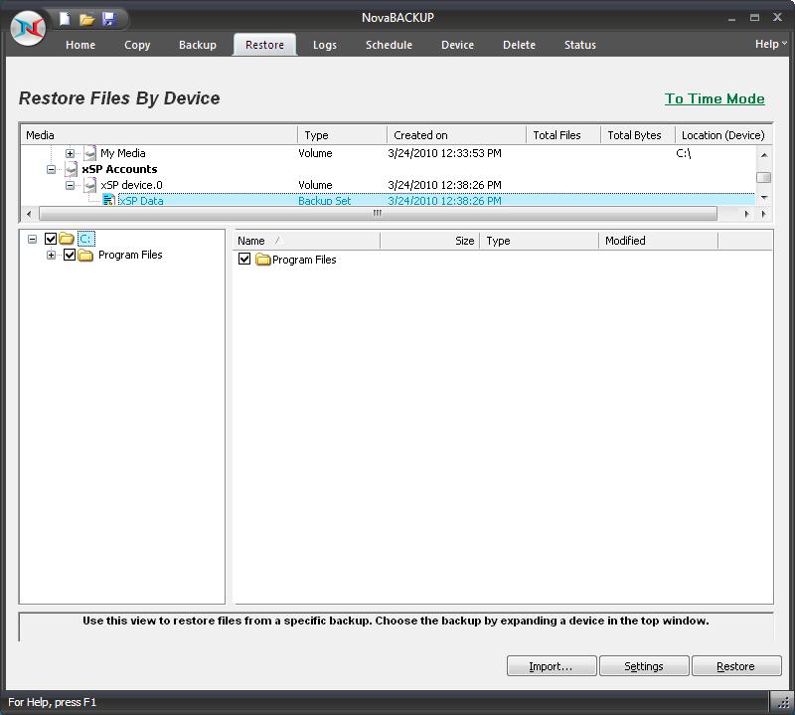Collapse the xSP Accounts node
The height and width of the screenshot is (715, 795).
(x=52, y=169)
